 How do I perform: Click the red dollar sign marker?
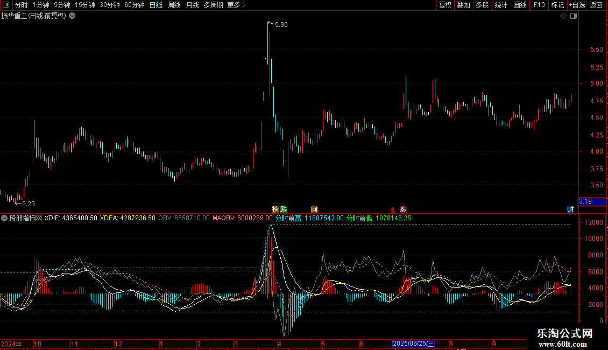(x=393, y=209)
